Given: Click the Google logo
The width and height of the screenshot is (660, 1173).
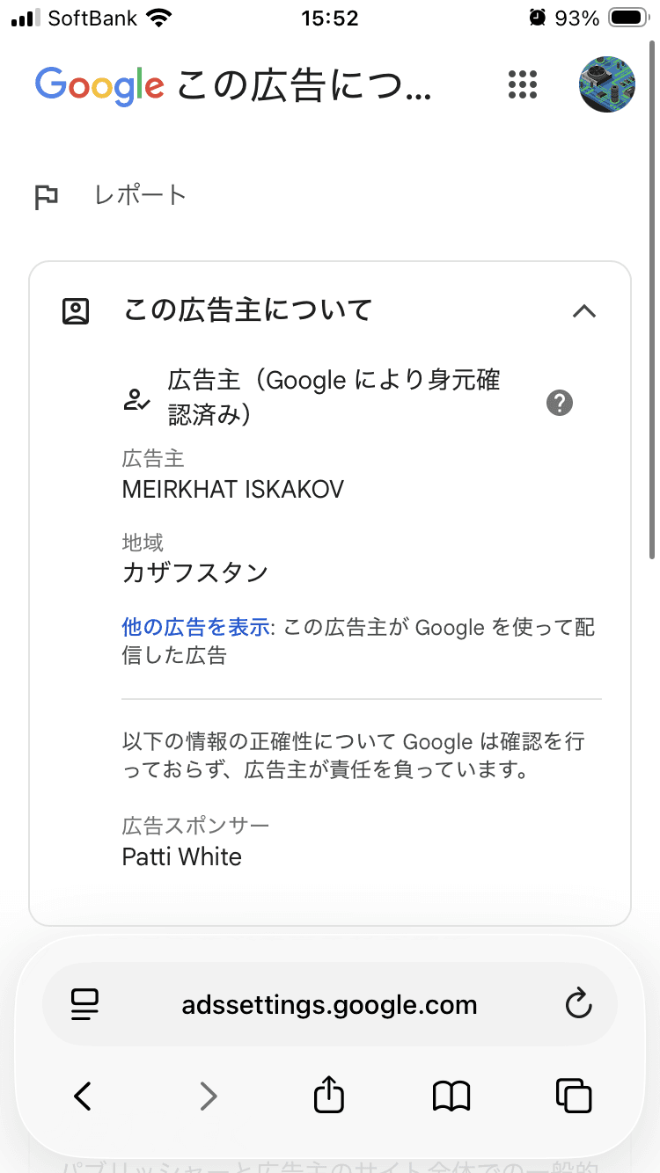Looking at the screenshot, I should click(x=99, y=86).
